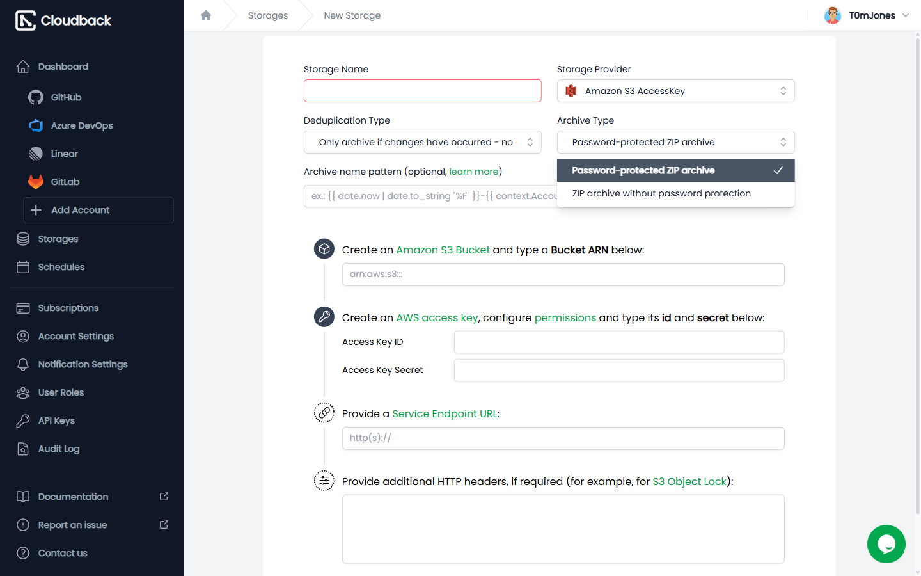Click the Schedules calendar icon
Screen dimensions: 921x576
[x=23, y=267]
